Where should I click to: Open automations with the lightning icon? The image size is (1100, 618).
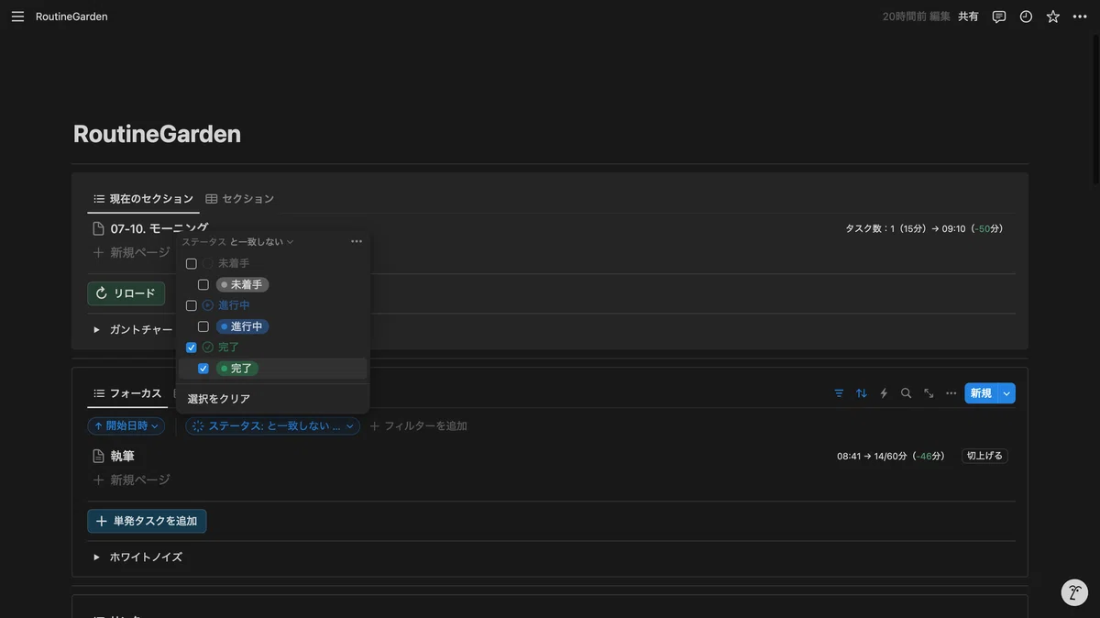point(884,393)
